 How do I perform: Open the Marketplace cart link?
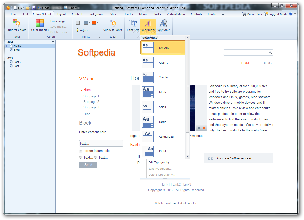coord(252,14)
